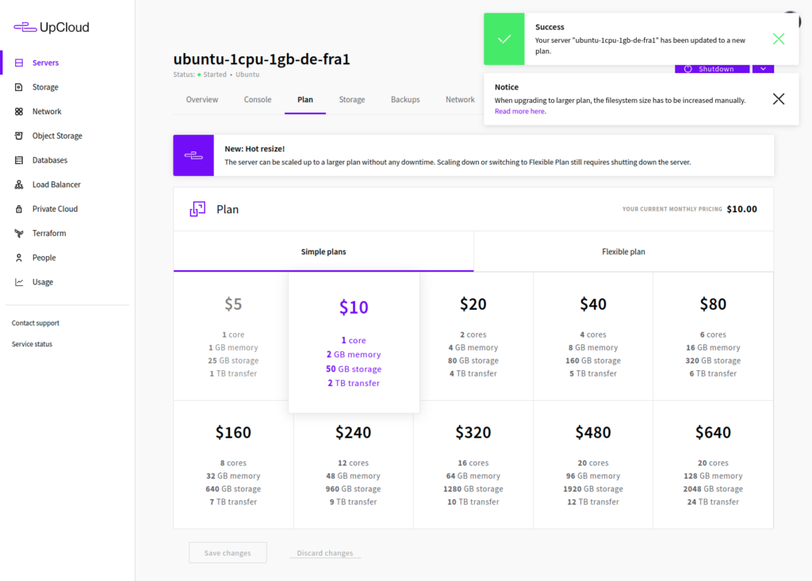Go to the Console tab
This screenshot has height=581, width=812.
pos(258,100)
